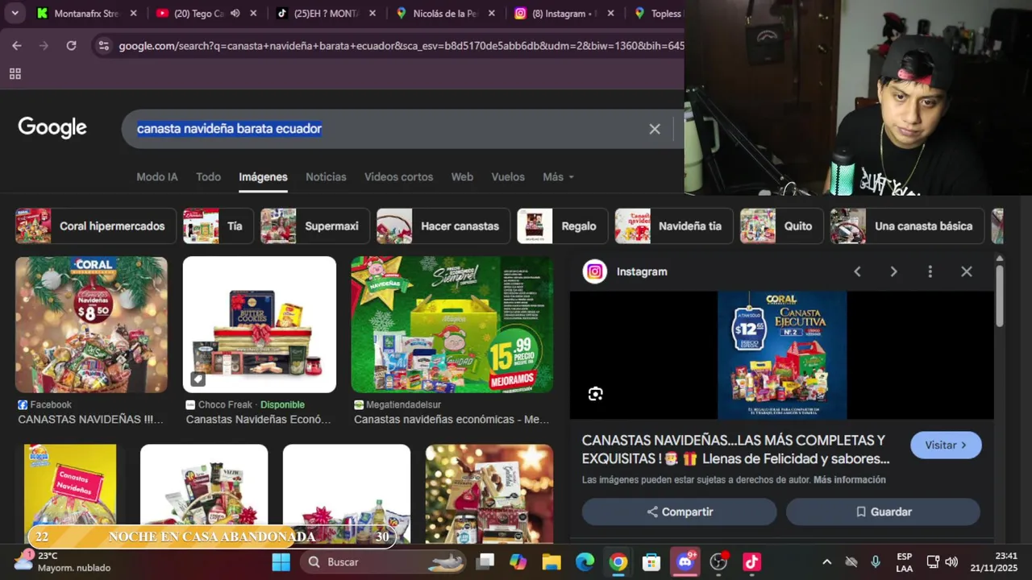This screenshot has width=1032, height=580.
Task: Expand the Más dropdown menu
Action: click(x=558, y=176)
